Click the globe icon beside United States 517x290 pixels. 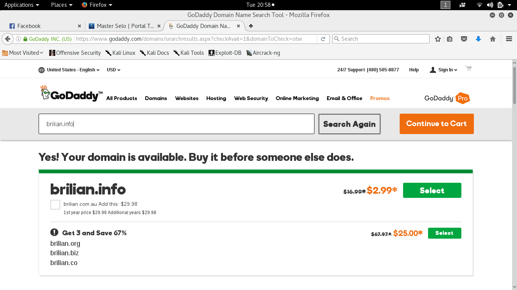tap(42, 70)
